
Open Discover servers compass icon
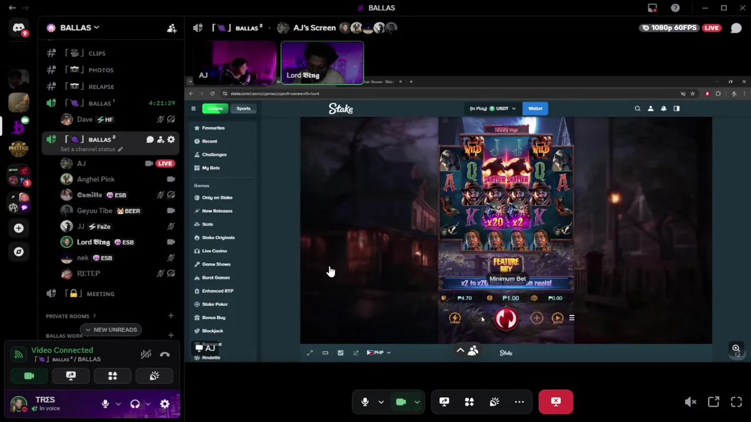(x=19, y=251)
